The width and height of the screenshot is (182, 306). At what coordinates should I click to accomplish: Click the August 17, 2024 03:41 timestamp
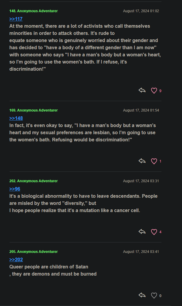pos(141,252)
